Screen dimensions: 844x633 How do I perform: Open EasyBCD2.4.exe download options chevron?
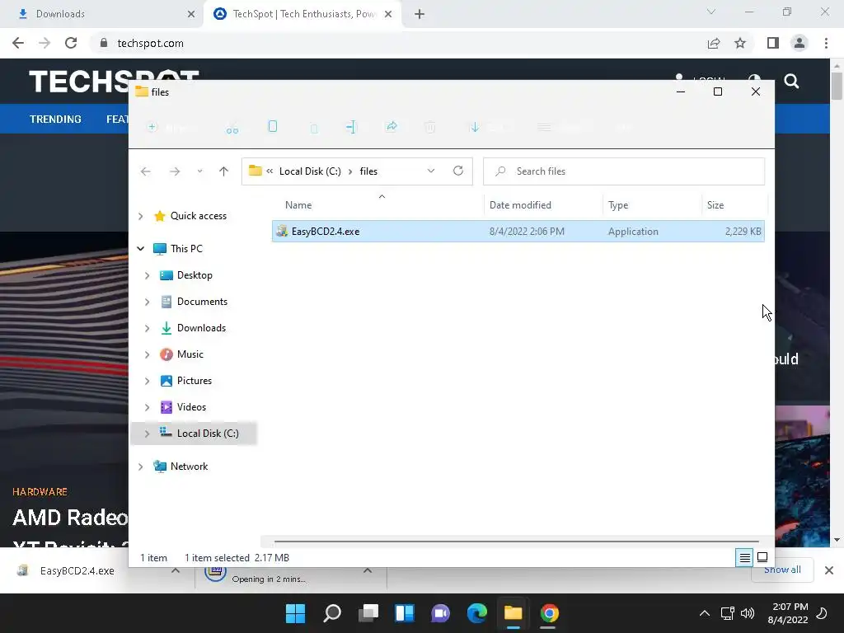[176, 570]
